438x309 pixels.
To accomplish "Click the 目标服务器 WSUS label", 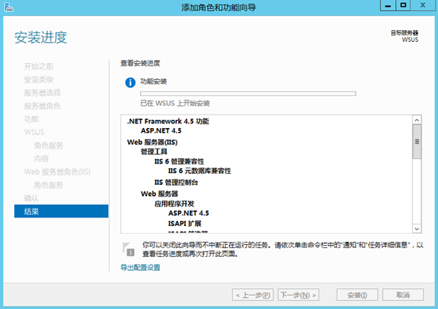I will (x=405, y=36).
